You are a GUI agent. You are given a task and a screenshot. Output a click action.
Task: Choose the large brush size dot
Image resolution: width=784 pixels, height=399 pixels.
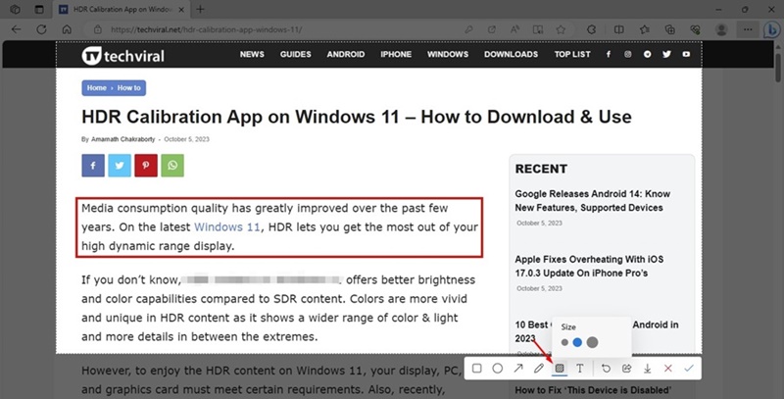point(592,342)
